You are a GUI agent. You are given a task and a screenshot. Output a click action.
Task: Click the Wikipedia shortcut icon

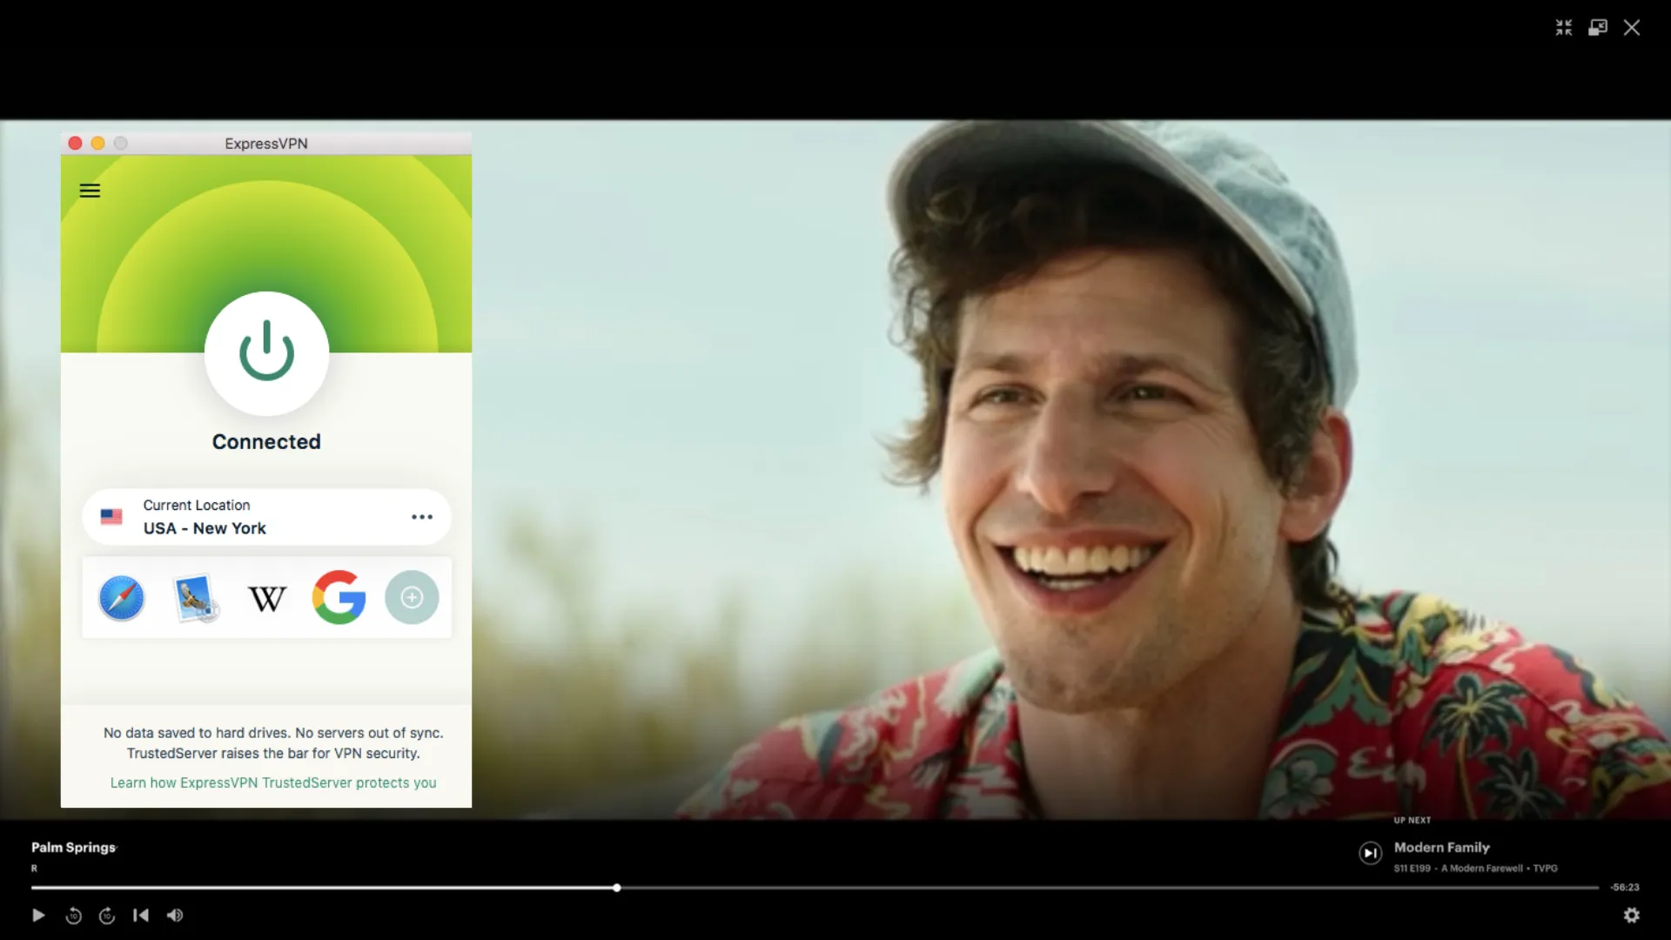point(266,597)
